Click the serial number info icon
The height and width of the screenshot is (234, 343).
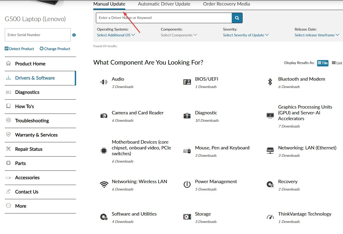(x=74, y=35)
